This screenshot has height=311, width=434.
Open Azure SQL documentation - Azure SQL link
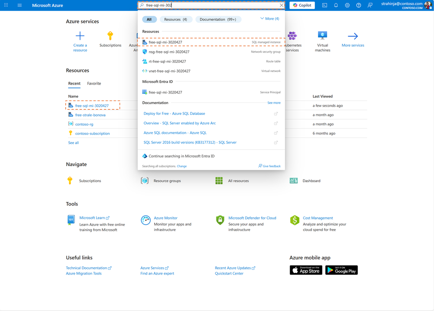[x=175, y=133]
